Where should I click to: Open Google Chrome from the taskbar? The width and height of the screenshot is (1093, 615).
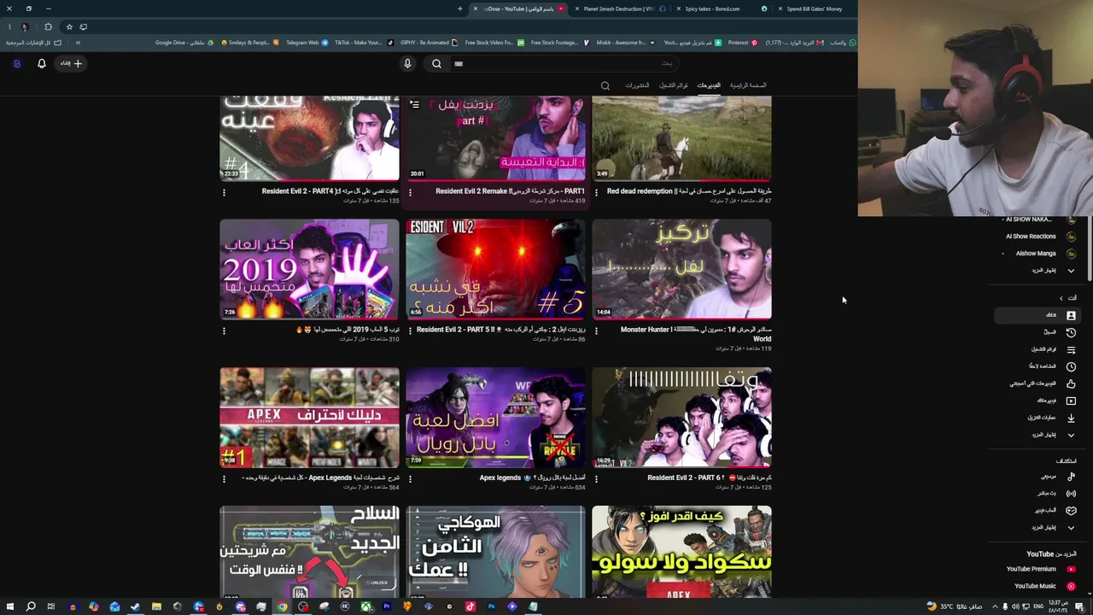pos(282,606)
